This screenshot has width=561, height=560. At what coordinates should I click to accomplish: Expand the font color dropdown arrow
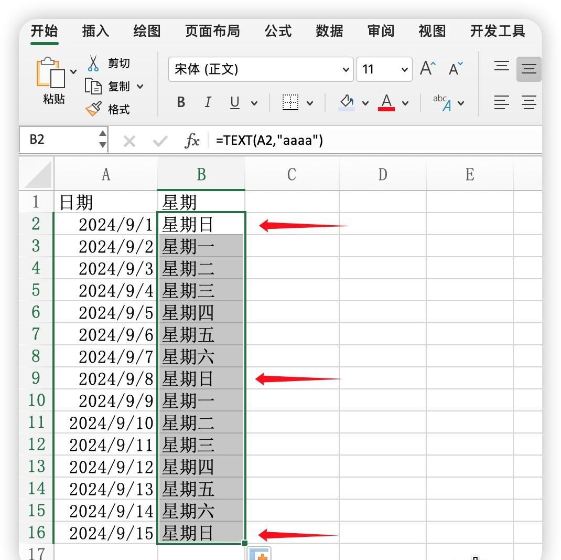coord(405,103)
